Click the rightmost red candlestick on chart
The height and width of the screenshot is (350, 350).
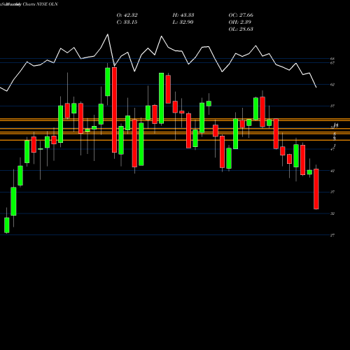click(316, 189)
